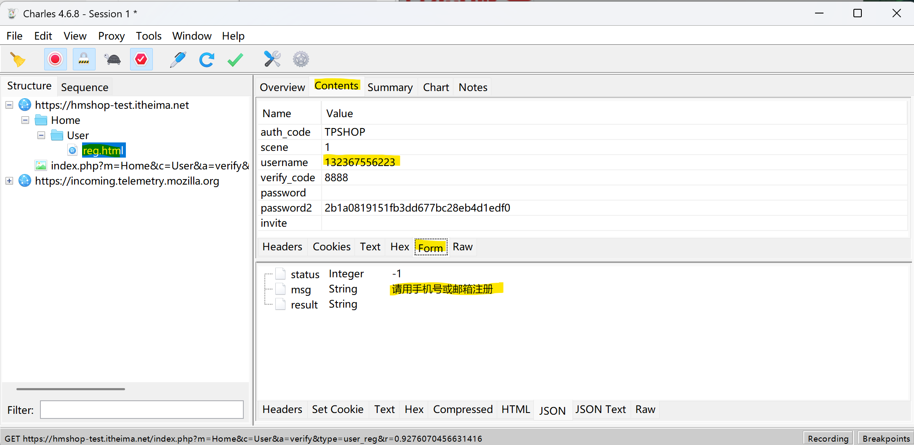Collapse the Home folder node
Viewport: 914px width, 445px height.
[x=25, y=120]
